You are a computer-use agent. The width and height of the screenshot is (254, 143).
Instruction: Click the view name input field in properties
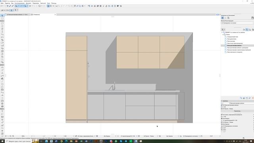point(242,103)
